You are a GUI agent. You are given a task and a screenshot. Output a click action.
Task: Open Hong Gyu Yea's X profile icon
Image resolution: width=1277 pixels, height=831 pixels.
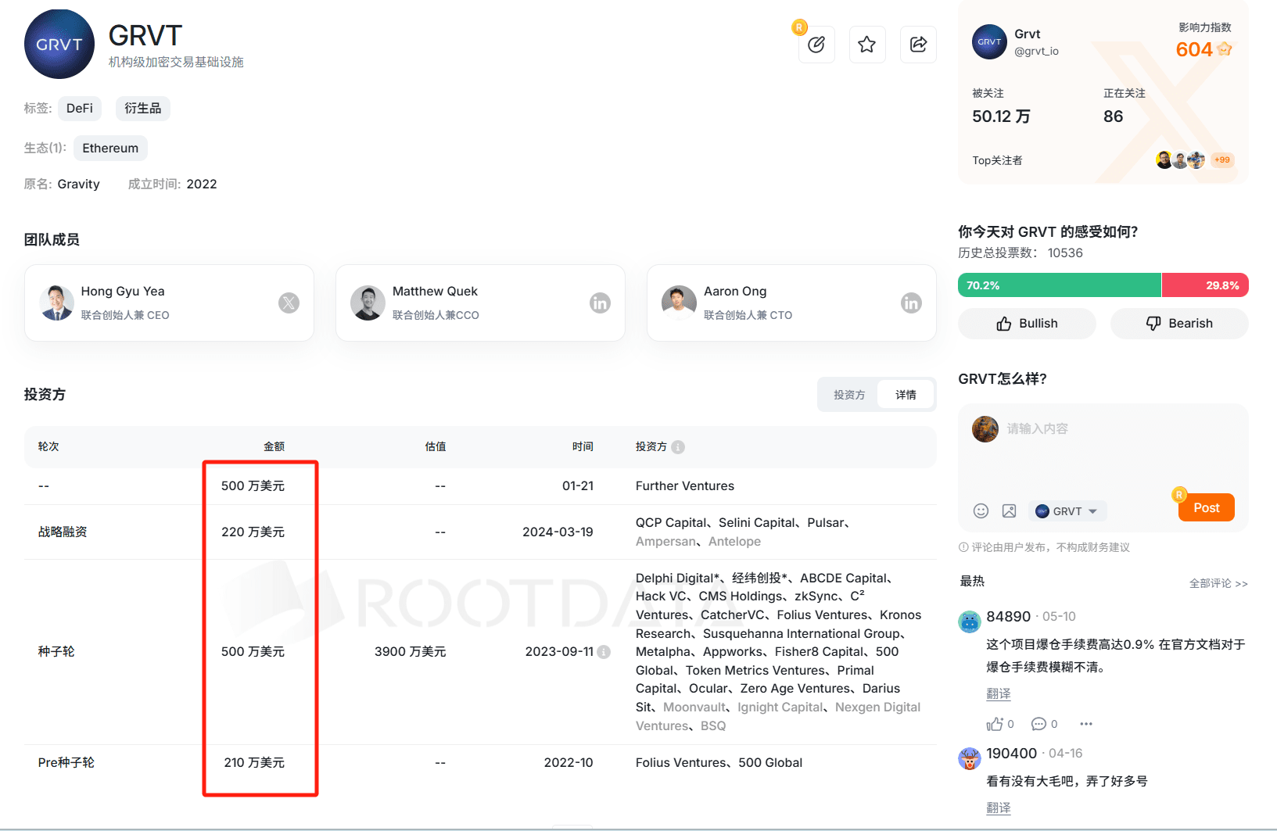pos(289,303)
